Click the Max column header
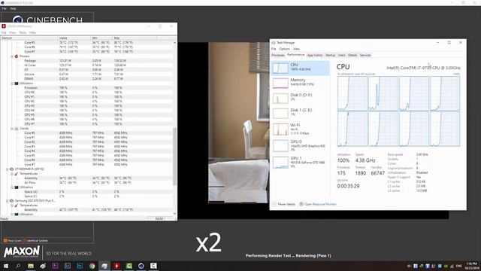Viewport: 481px width, 271px height. [135, 38]
